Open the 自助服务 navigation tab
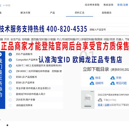 point(107,13)
